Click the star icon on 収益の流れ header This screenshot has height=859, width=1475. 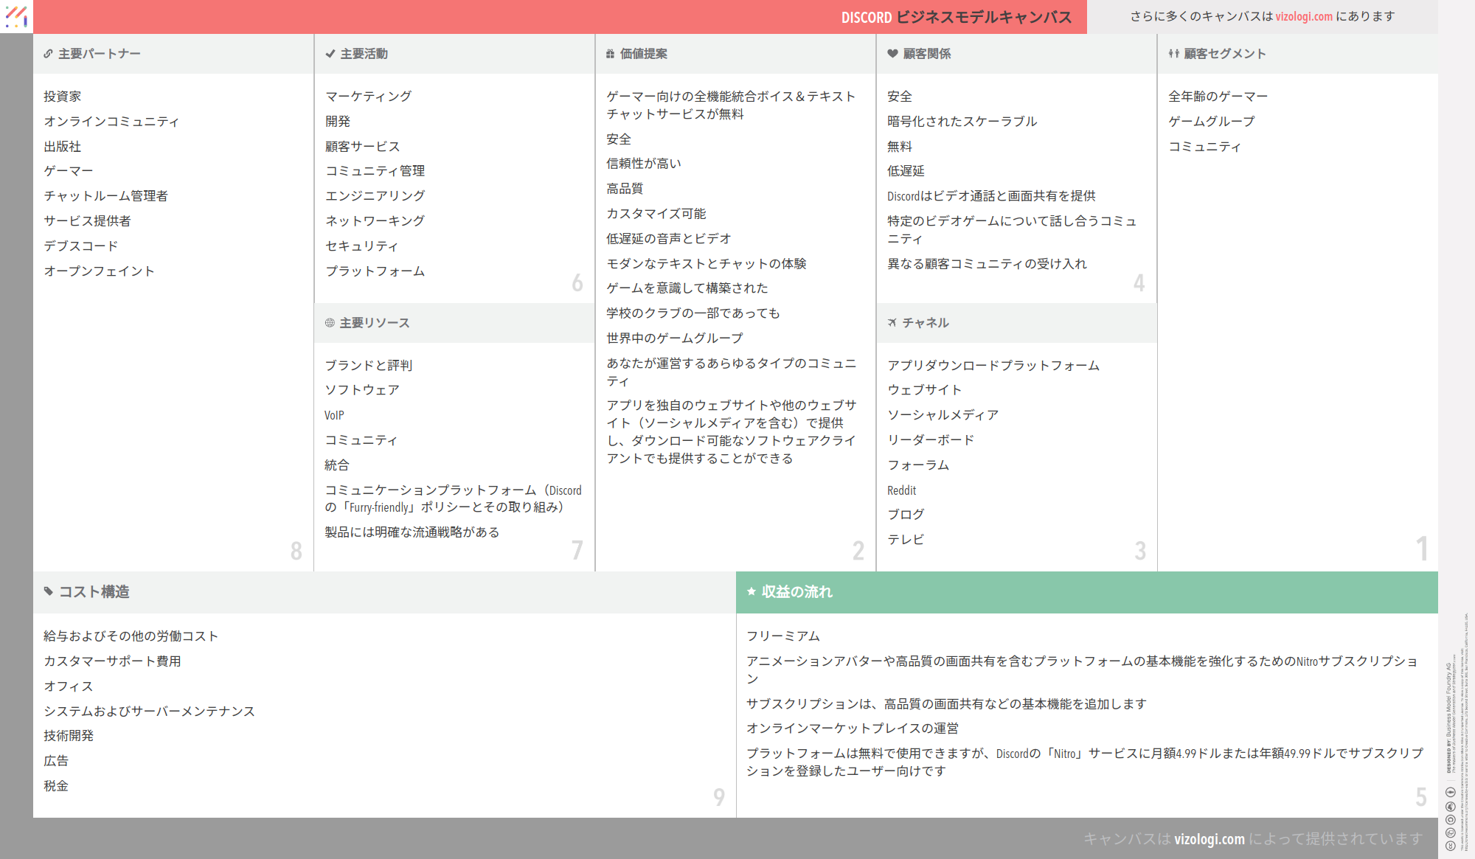click(750, 591)
